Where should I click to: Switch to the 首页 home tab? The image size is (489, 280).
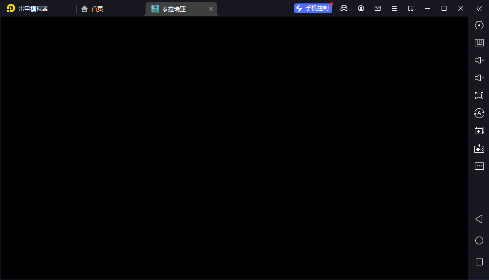(x=92, y=9)
